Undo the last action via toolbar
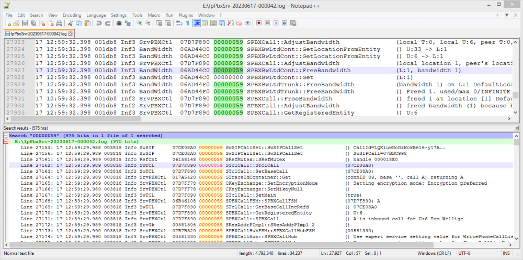Viewport: 523px width, 260px height. 99,23
